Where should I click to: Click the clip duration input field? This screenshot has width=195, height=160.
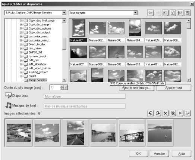(x=55, y=87)
